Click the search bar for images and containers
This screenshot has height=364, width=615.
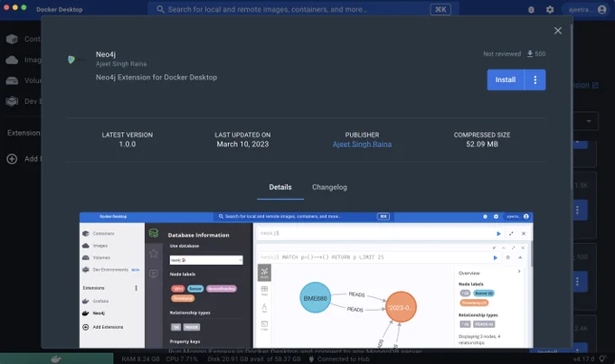click(x=303, y=9)
